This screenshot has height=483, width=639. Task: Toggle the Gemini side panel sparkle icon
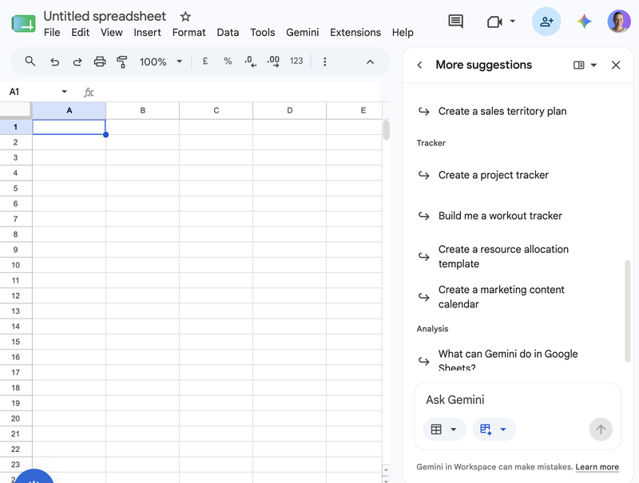584,22
